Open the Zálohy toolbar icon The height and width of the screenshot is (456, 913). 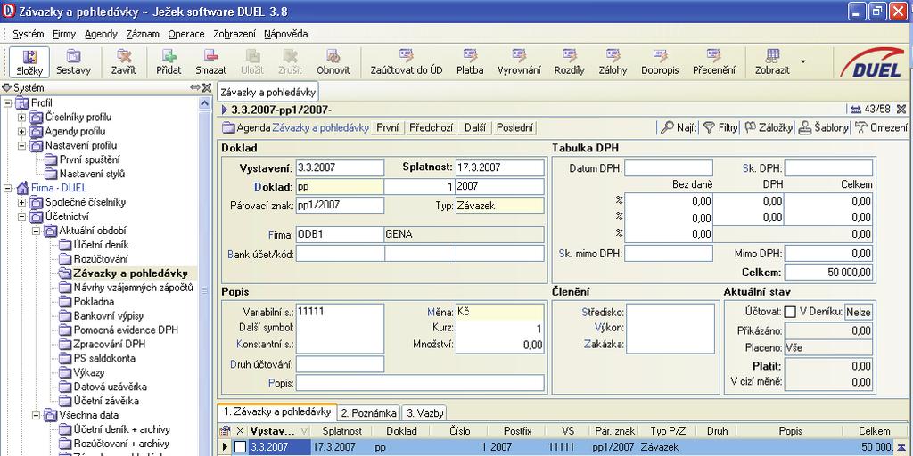click(613, 62)
